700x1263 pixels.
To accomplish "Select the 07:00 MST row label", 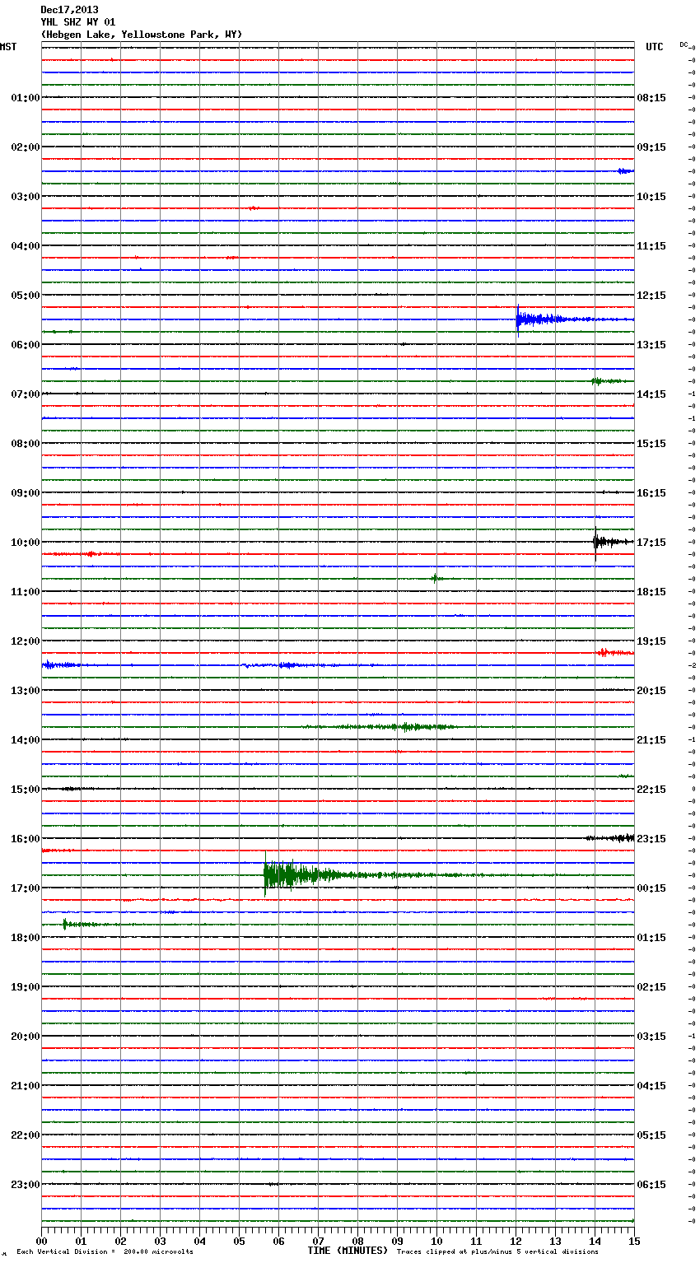I will pos(26,394).
